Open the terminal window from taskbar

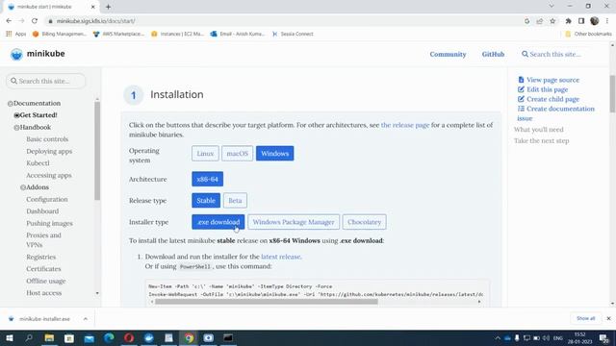click(x=228, y=337)
